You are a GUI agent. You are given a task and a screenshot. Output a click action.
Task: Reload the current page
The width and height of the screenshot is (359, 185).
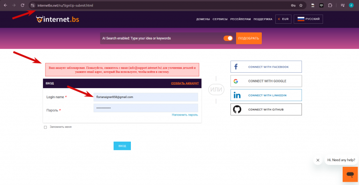point(22,5)
